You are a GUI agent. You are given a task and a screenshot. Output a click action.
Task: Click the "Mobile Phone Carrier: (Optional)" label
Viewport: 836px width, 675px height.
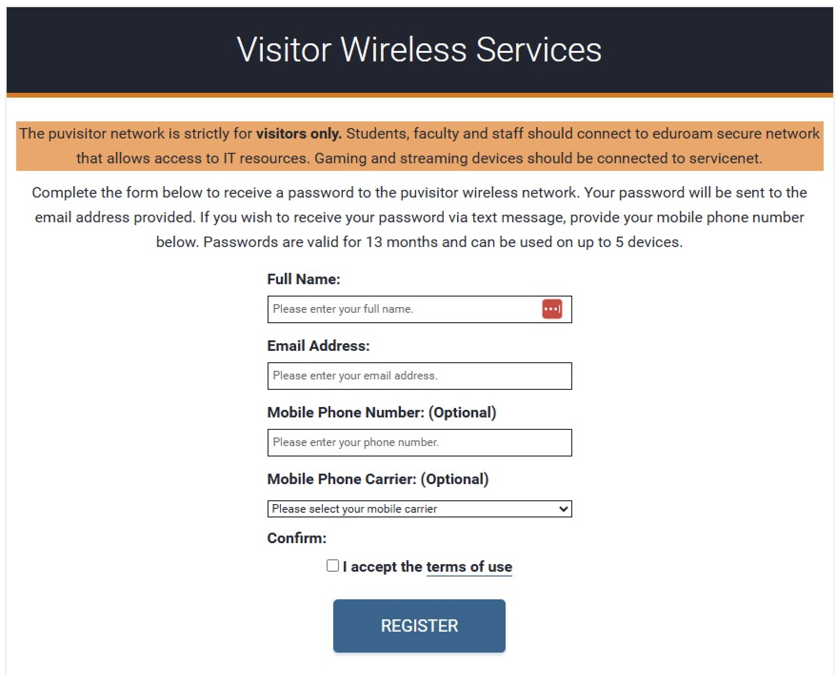pyautogui.click(x=378, y=479)
